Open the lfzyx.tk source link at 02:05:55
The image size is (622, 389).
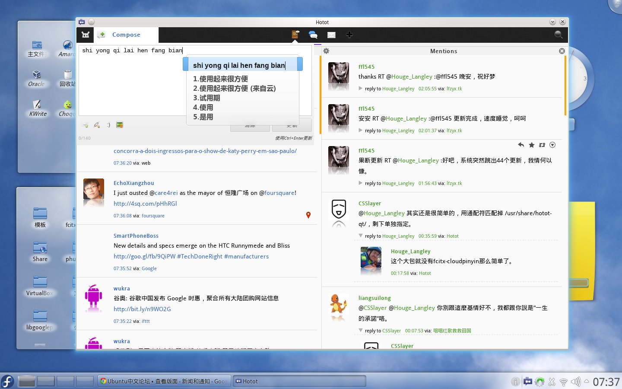click(454, 89)
